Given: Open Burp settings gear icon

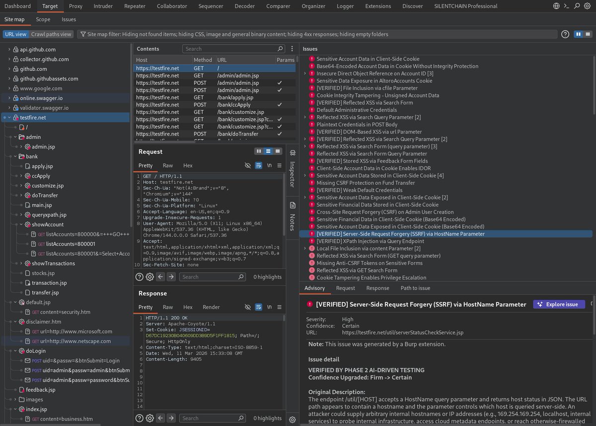Looking at the screenshot, I should pyautogui.click(x=587, y=6).
